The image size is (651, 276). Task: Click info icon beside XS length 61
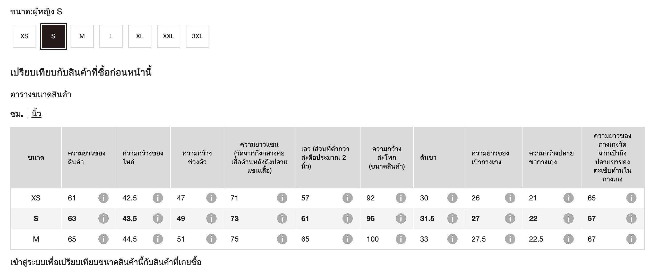(x=103, y=198)
